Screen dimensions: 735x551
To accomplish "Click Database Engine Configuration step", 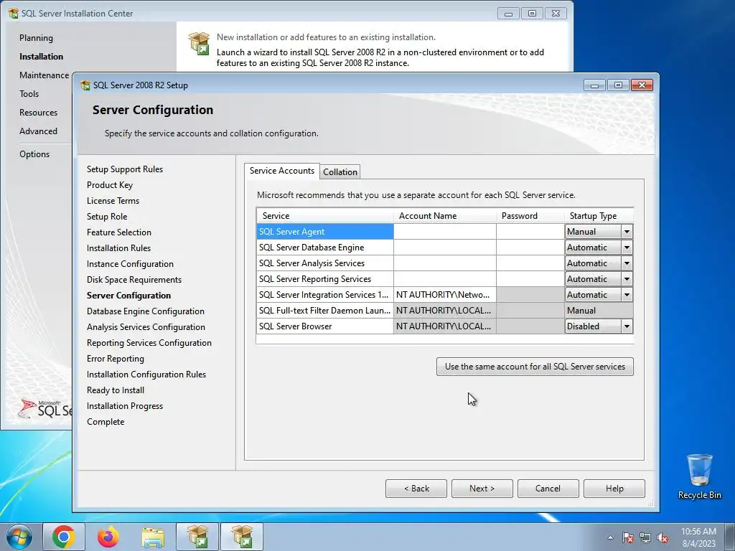I will point(145,311).
